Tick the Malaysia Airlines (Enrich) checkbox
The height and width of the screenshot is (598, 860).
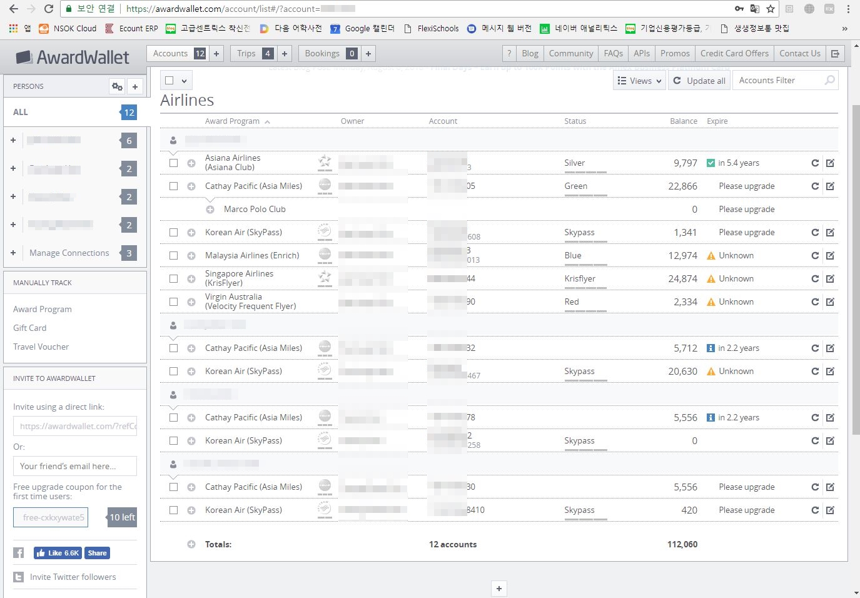[174, 255]
